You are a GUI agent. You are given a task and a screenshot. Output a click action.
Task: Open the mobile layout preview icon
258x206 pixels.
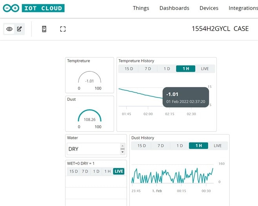point(44,29)
